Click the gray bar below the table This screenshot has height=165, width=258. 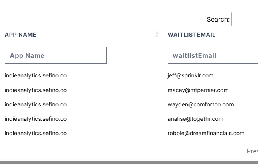[129, 163]
